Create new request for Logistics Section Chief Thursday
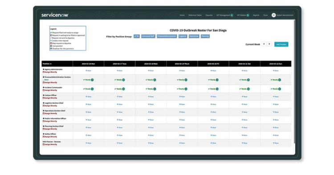334x175 pixels. coord(182,104)
